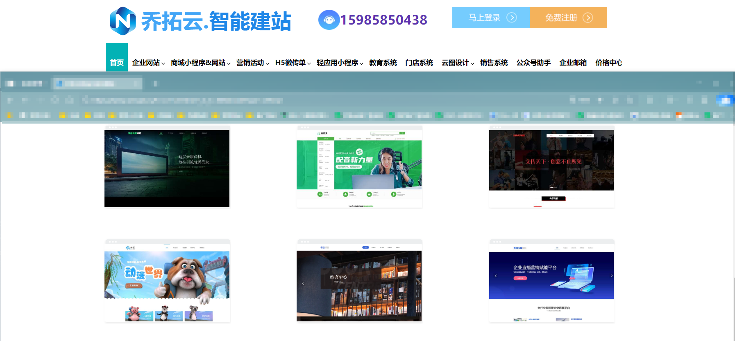Call the phone number 15985850438 link
This screenshot has width=735, height=341.
point(383,20)
